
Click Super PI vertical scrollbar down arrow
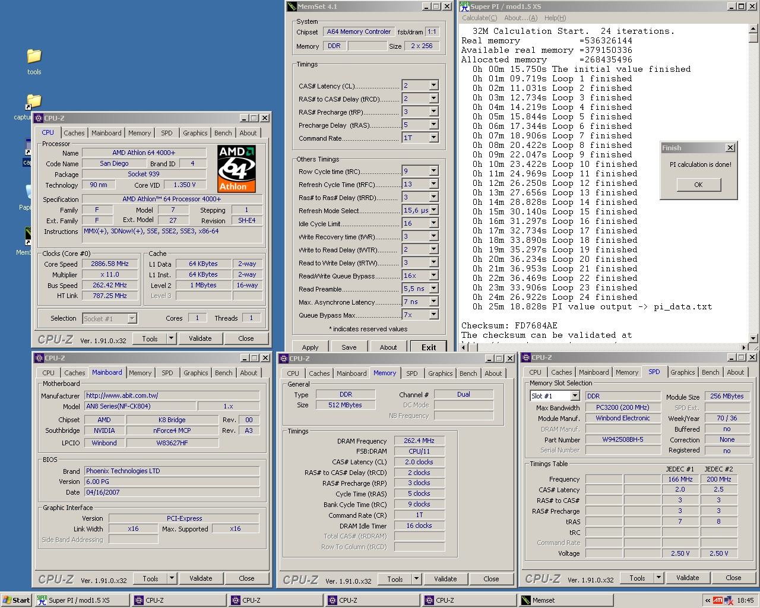(753, 338)
